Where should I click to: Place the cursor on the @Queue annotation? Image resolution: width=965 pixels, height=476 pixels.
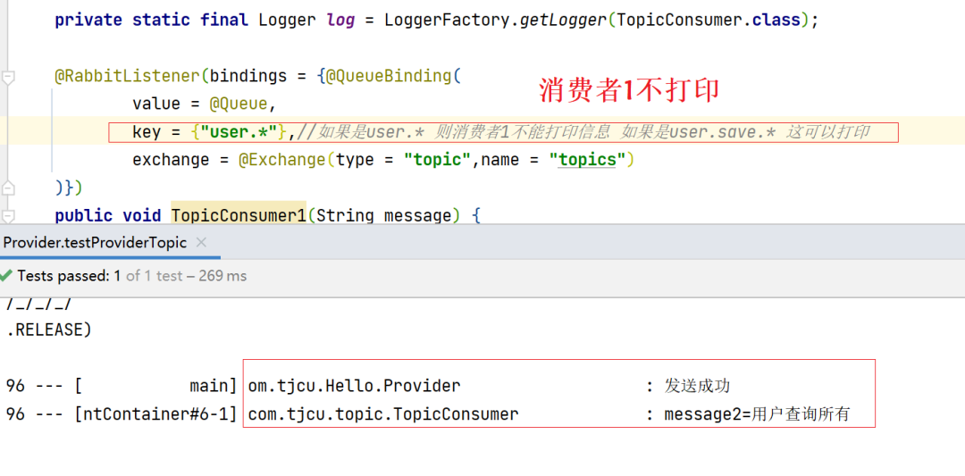tap(239, 104)
